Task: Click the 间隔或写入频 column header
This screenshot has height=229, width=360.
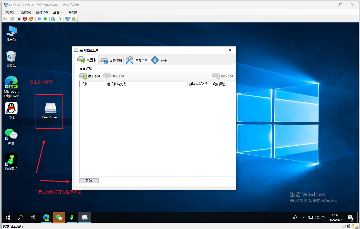Action: tap(199, 84)
